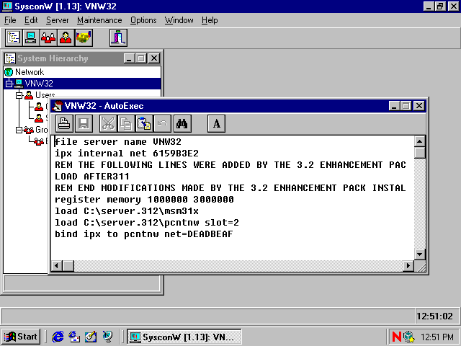Open the System Hierarchy toolbar icon
The width and height of the screenshot is (461, 346).
click(x=14, y=37)
